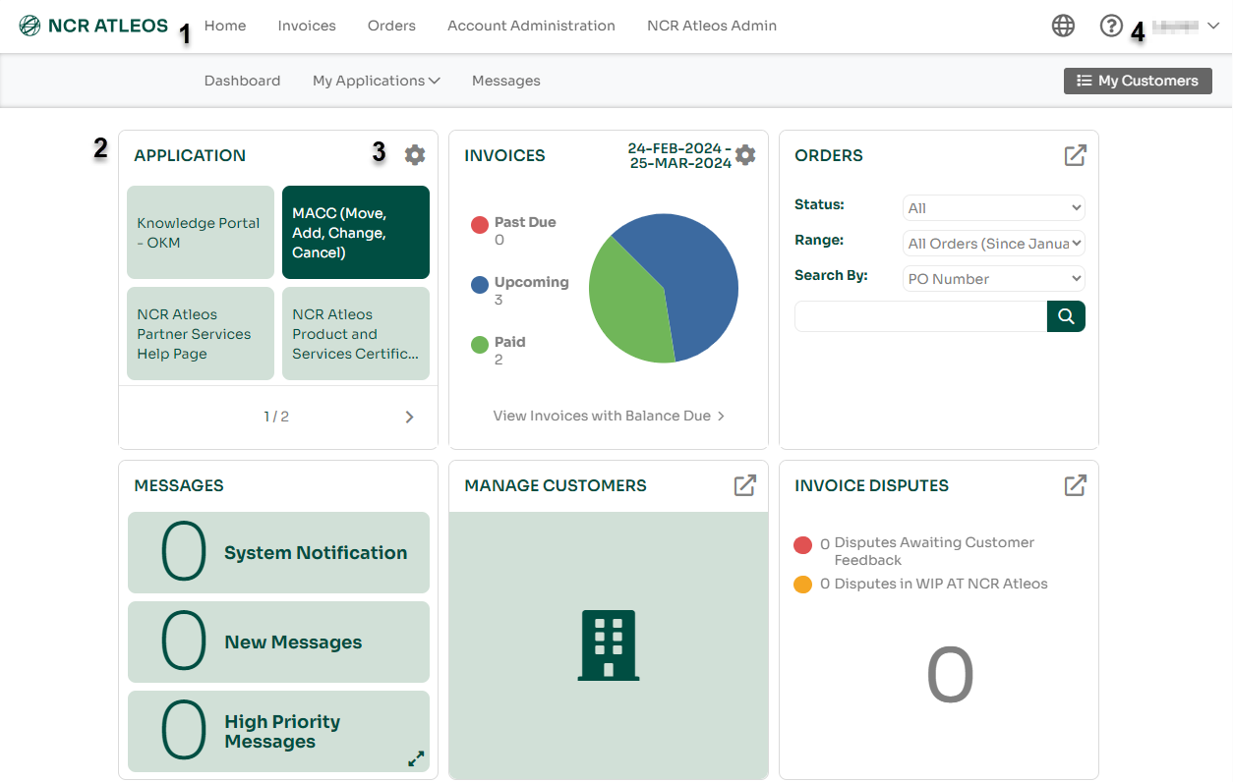
Task: Click the My Customers button
Action: (1138, 81)
